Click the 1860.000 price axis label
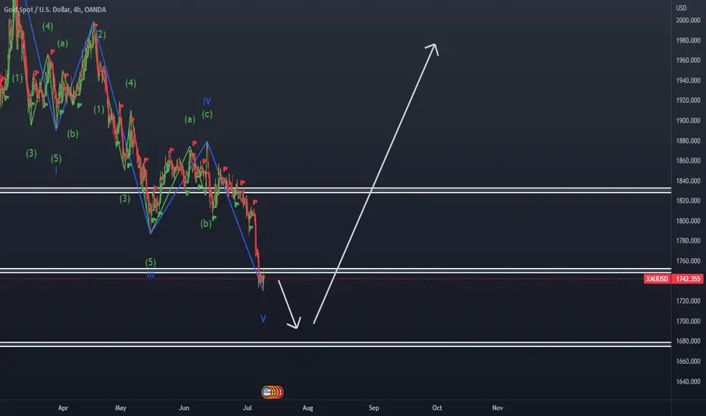The image size is (706, 416). [x=688, y=160]
